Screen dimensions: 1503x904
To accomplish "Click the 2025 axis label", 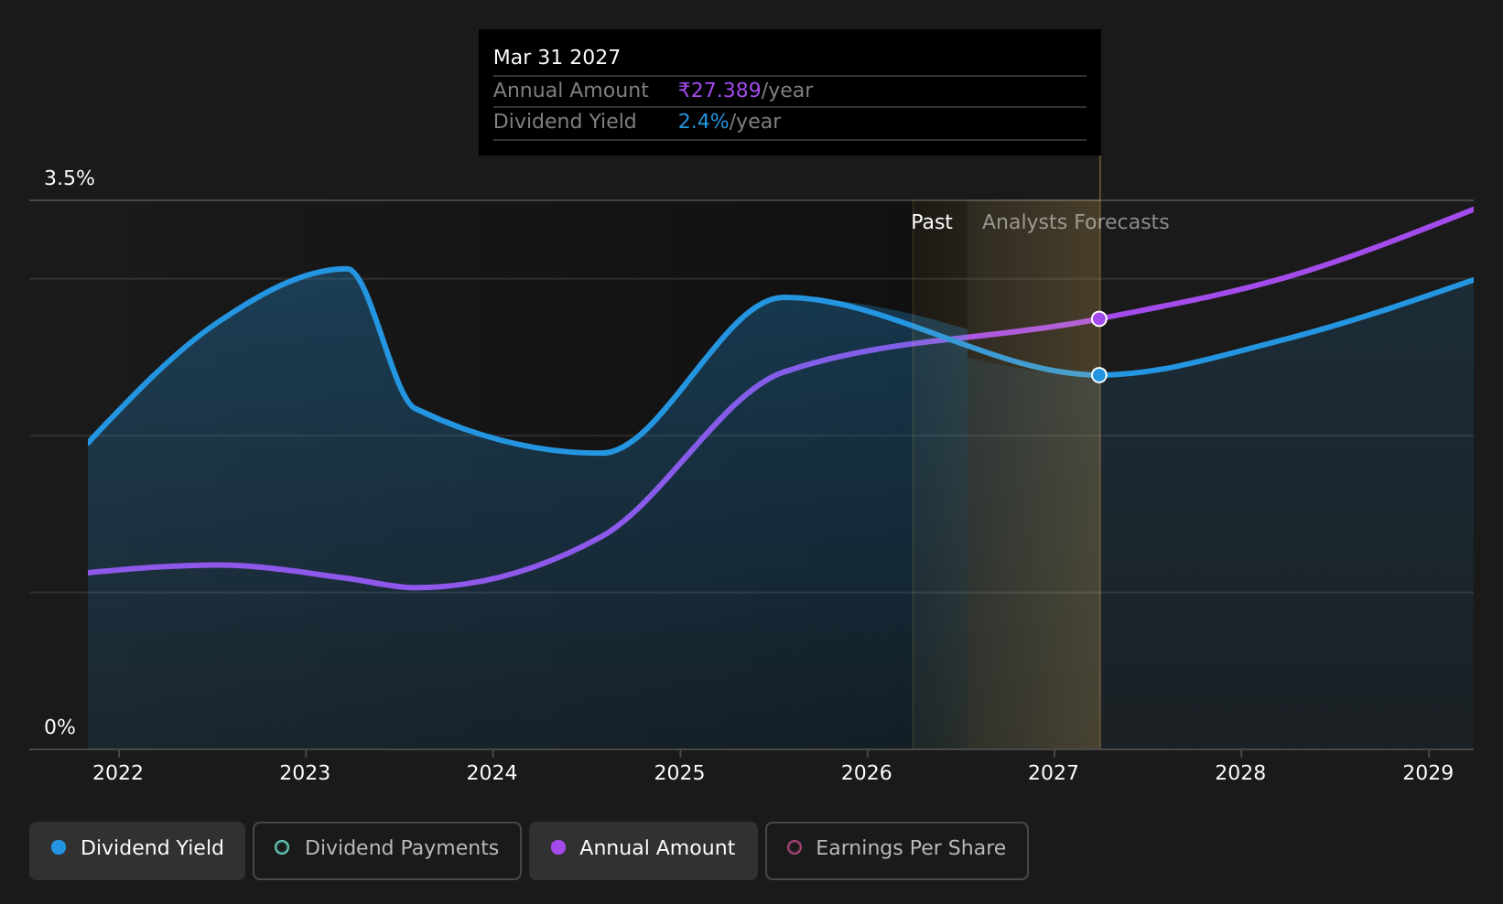I will coord(679,773).
